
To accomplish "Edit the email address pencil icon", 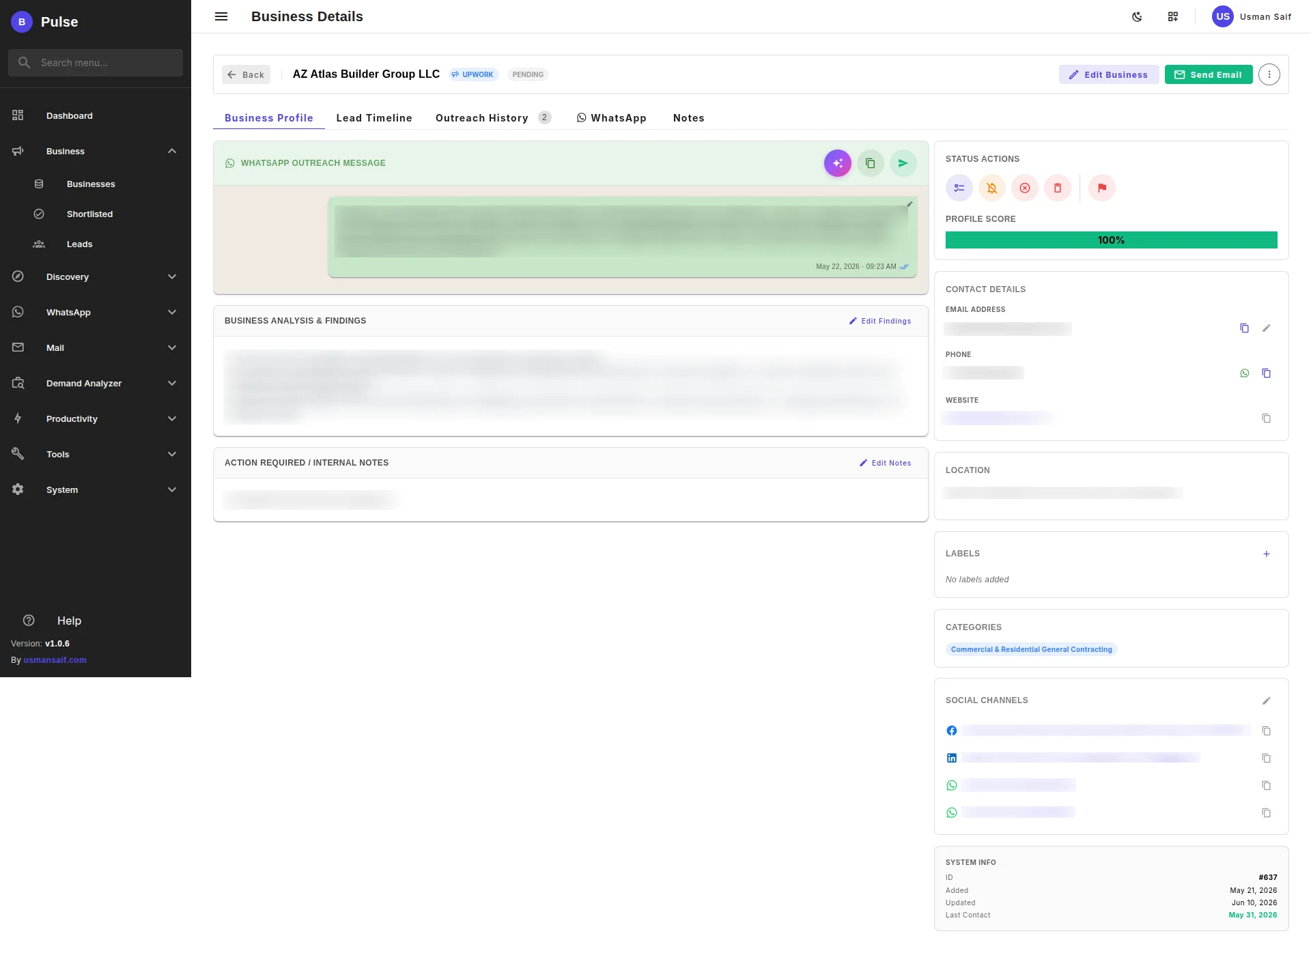I will click(x=1267, y=328).
